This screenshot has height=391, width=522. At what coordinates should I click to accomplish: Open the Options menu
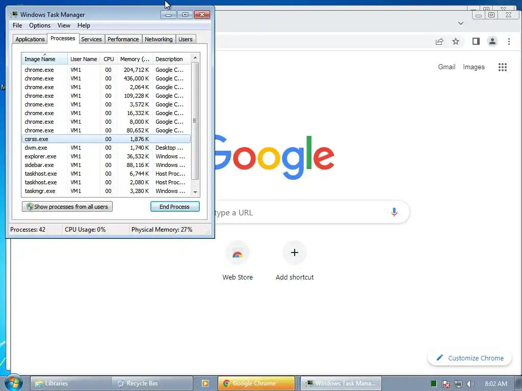(x=40, y=25)
